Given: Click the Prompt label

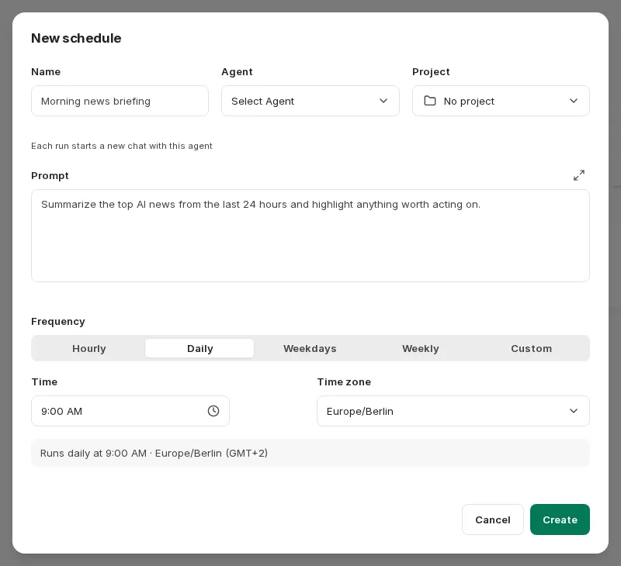Looking at the screenshot, I should click(50, 175).
